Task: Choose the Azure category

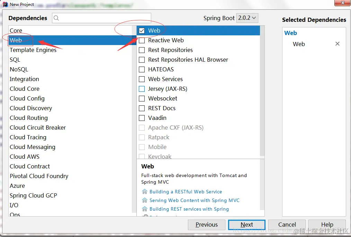Action: (70, 186)
